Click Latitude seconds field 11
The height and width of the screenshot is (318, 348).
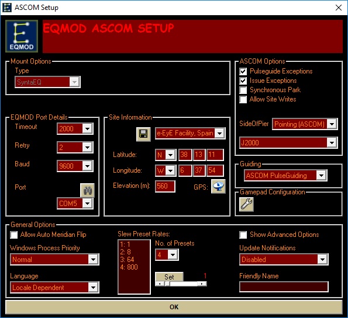(215, 155)
